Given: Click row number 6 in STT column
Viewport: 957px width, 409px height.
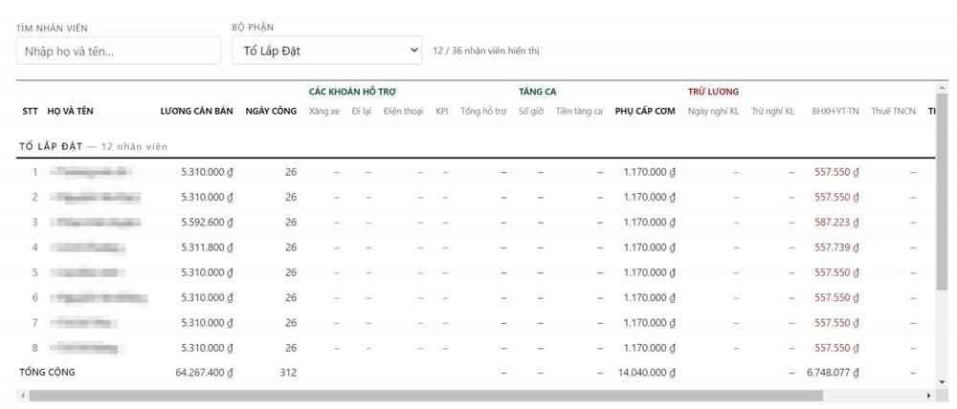Looking at the screenshot, I should 34,298.
